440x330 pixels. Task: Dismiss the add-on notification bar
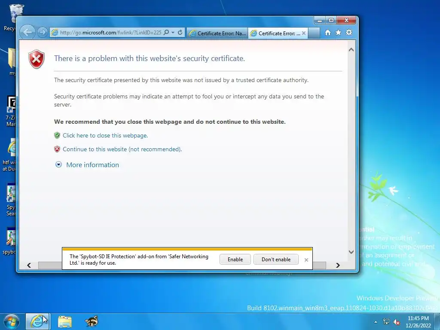click(x=306, y=260)
